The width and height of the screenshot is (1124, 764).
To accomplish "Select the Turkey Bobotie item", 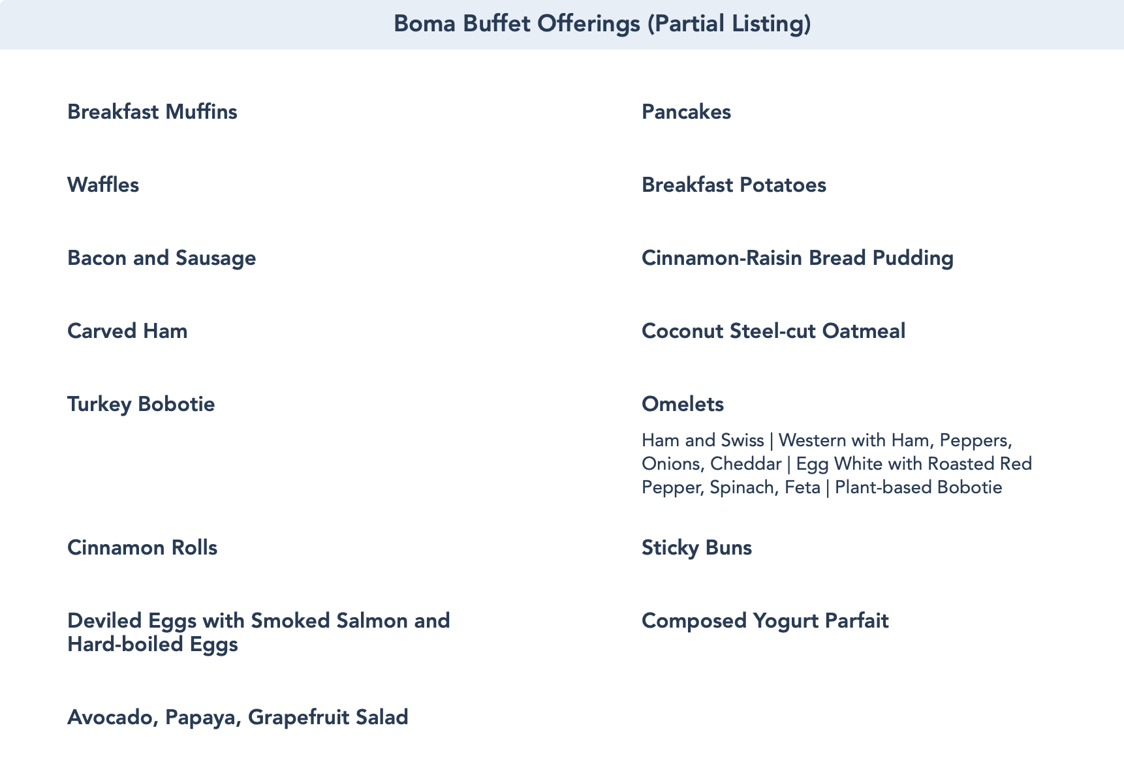I will tap(141, 404).
